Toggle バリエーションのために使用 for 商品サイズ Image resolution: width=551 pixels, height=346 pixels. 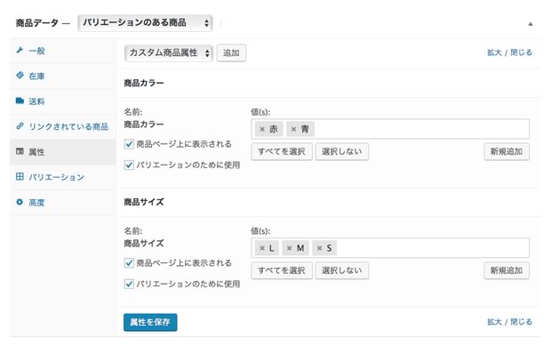point(129,284)
